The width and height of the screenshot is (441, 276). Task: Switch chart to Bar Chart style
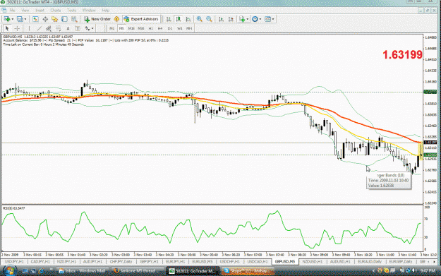(169, 19)
